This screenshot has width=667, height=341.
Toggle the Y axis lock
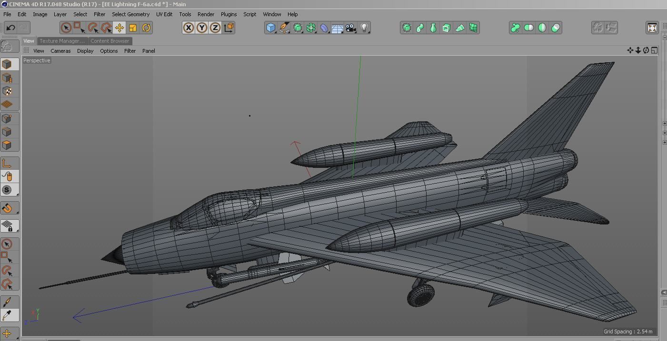coord(202,28)
